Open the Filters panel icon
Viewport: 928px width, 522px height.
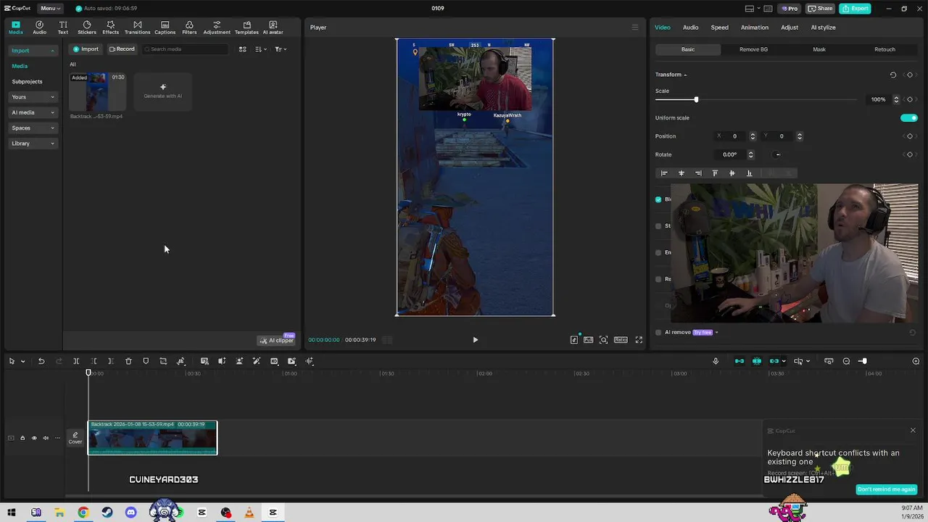(x=189, y=28)
